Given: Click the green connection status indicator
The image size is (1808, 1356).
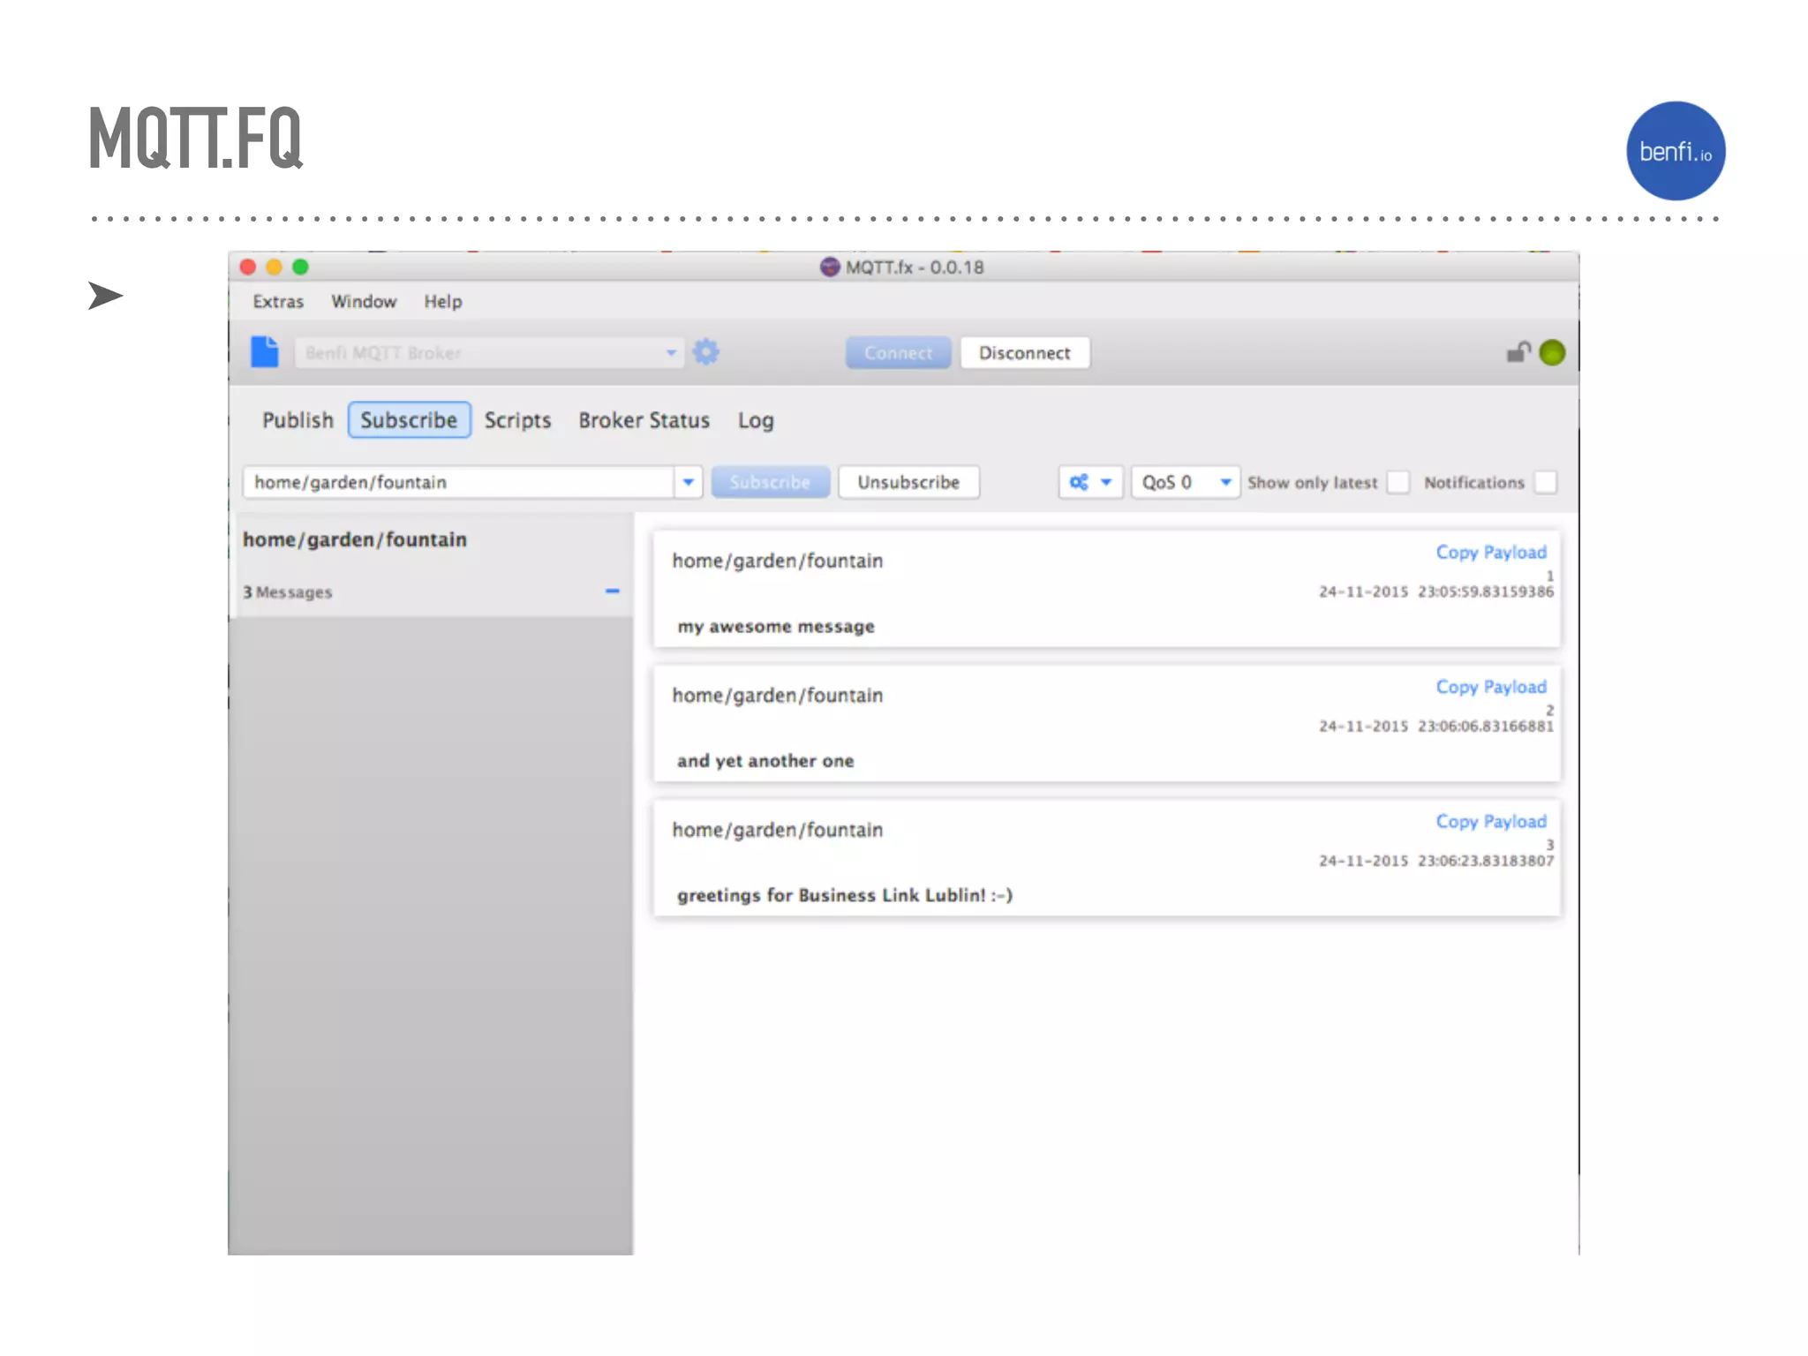Looking at the screenshot, I should pyautogui.click(x=1552, y=352).
